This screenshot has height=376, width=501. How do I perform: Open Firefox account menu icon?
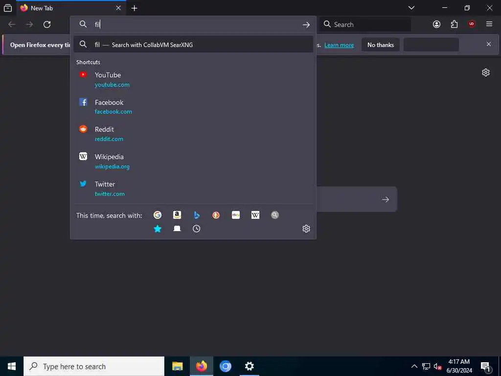[x=436, y=24]
